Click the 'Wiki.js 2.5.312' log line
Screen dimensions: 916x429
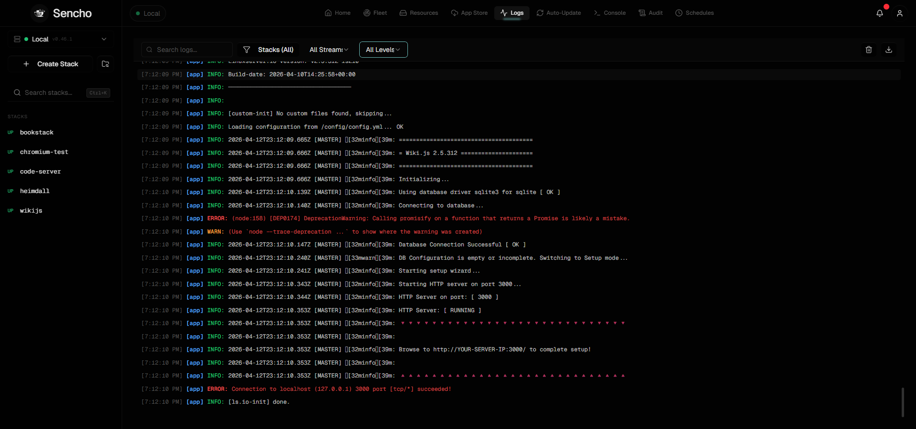coord(519,153)
